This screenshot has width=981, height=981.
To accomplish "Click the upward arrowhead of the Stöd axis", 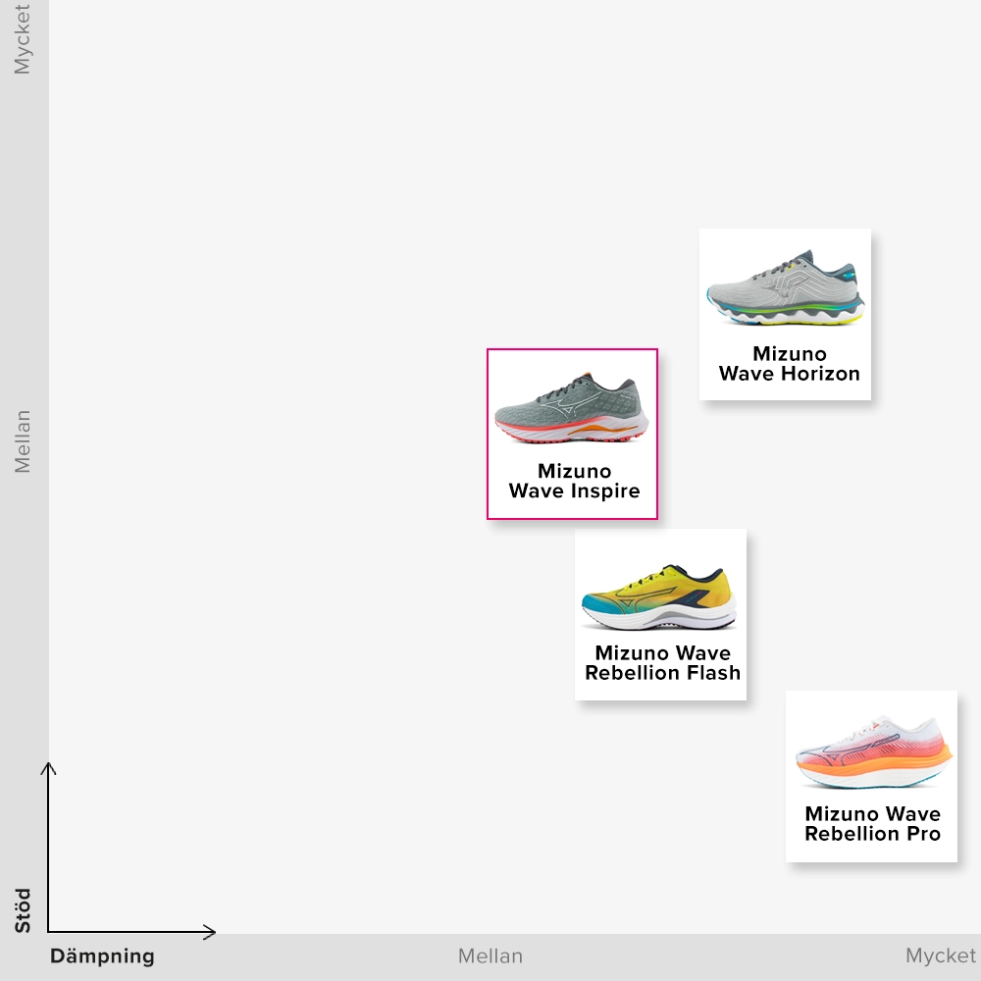I will click(x=48, y=766).
